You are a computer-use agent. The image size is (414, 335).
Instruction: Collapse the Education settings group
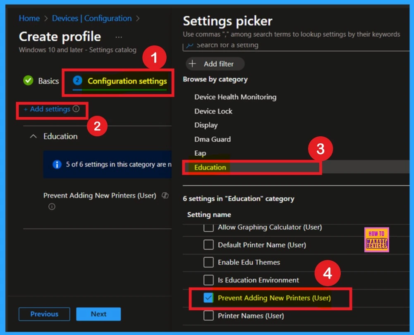pos(34,136)
